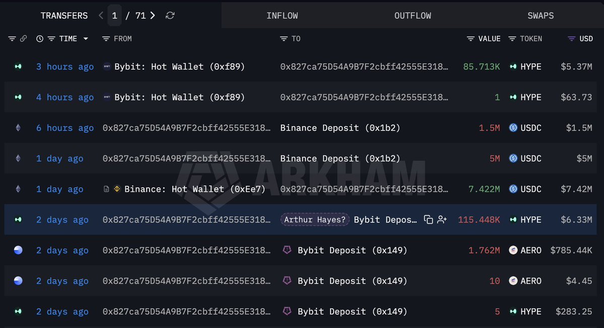Open the USD column filter
Image resolution: width=604 pixels, height=328 pixels.
pos(572,38)
